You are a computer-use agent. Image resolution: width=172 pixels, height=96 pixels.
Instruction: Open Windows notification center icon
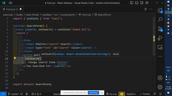(168, 93)
